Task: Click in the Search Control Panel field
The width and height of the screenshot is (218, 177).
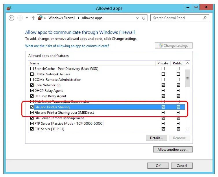Action: tap(176, 18)
